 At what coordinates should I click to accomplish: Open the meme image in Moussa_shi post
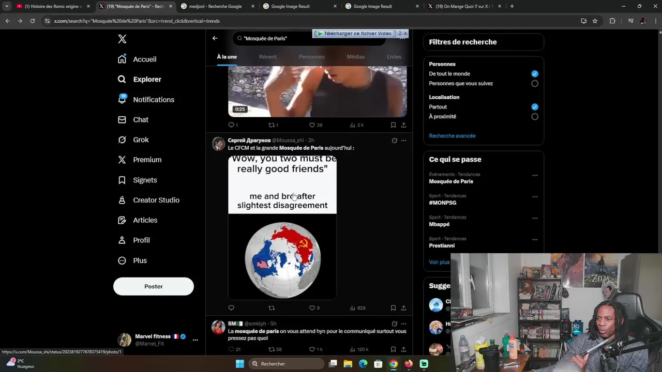[282, 227]
